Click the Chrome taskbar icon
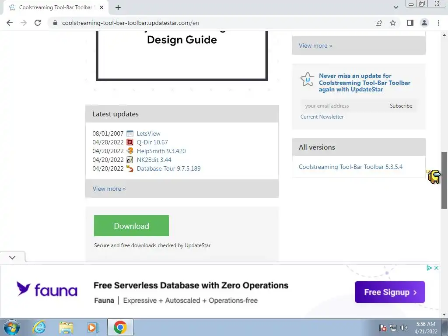This screenshot has width=448, height=336. pos(120,327)
